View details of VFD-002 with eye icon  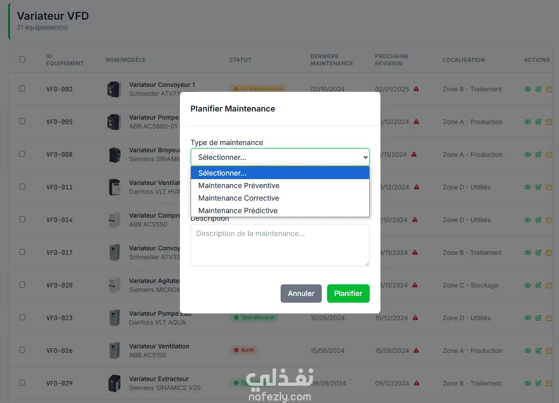click(528, 89)
